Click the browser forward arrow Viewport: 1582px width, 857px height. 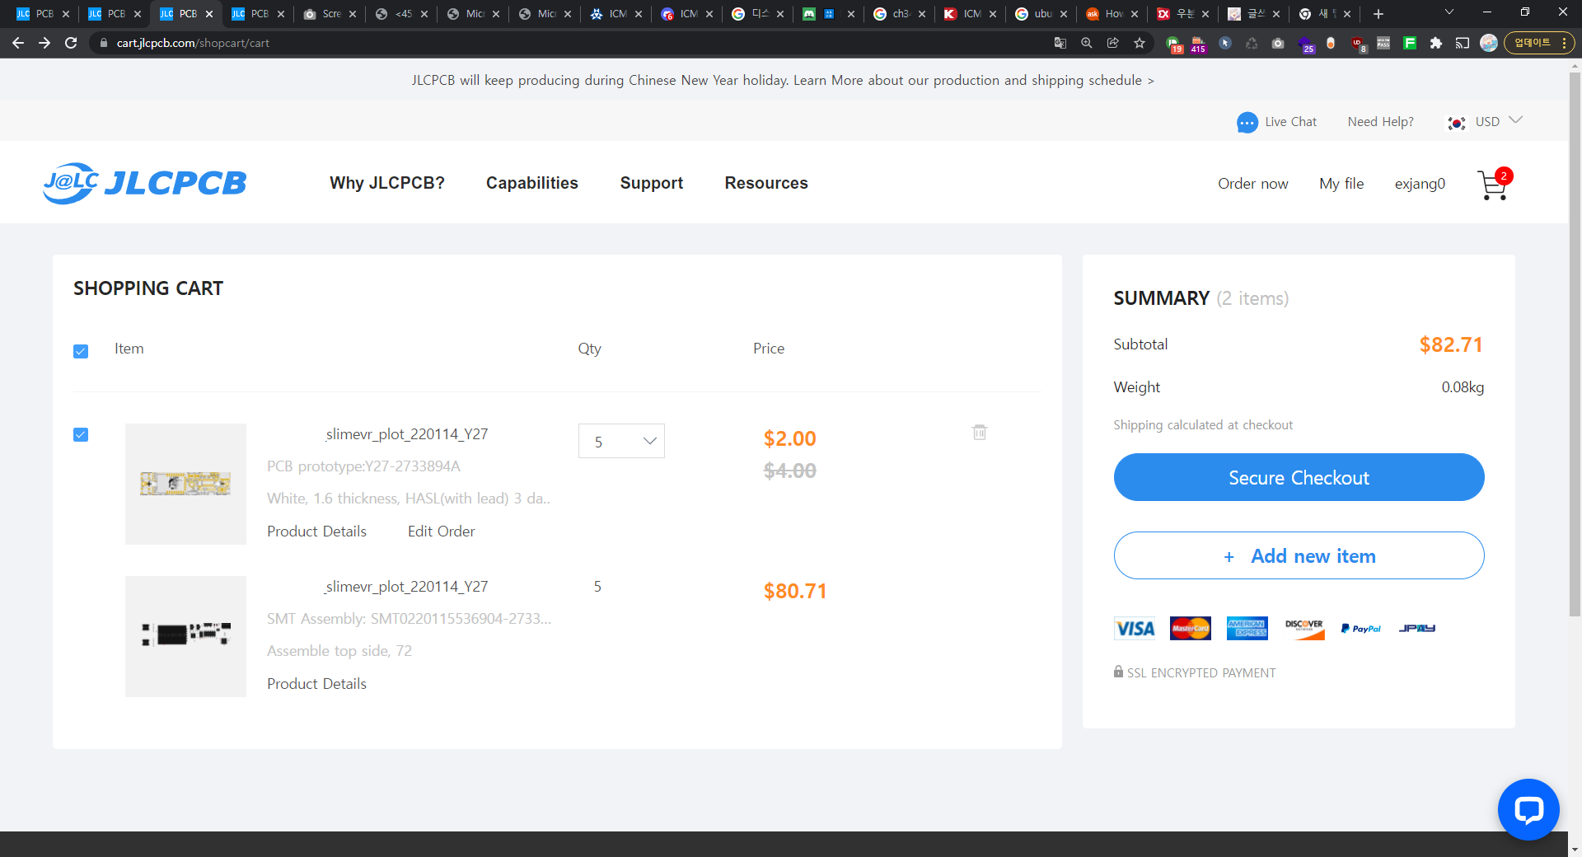point(44,43)
